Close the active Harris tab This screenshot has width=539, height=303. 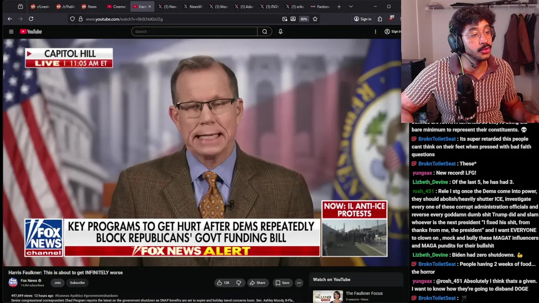pos(149,7)
